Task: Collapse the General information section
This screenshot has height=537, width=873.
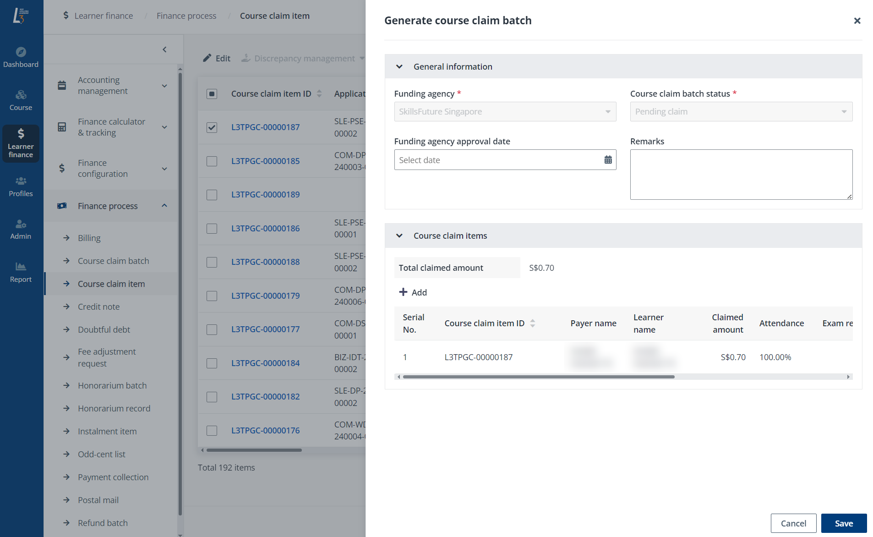Action: pos(399,66)
